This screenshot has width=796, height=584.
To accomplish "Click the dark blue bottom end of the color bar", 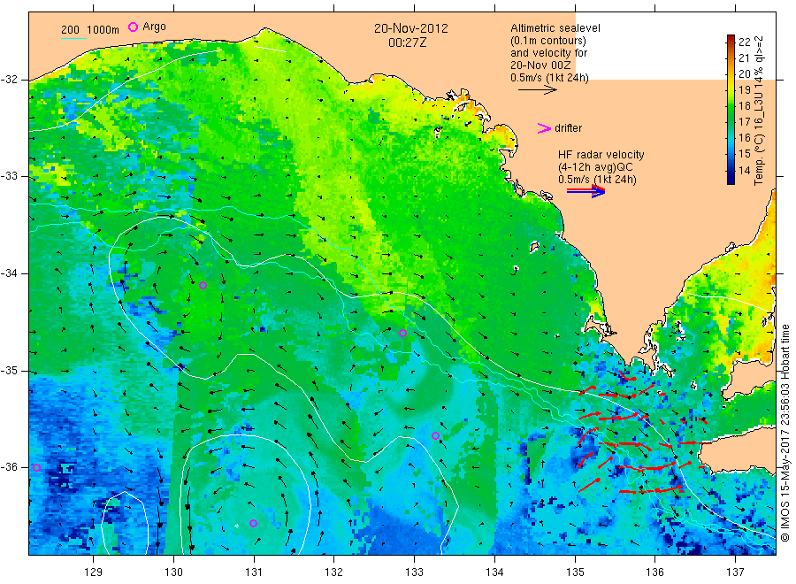I will (x=731, y=180).
